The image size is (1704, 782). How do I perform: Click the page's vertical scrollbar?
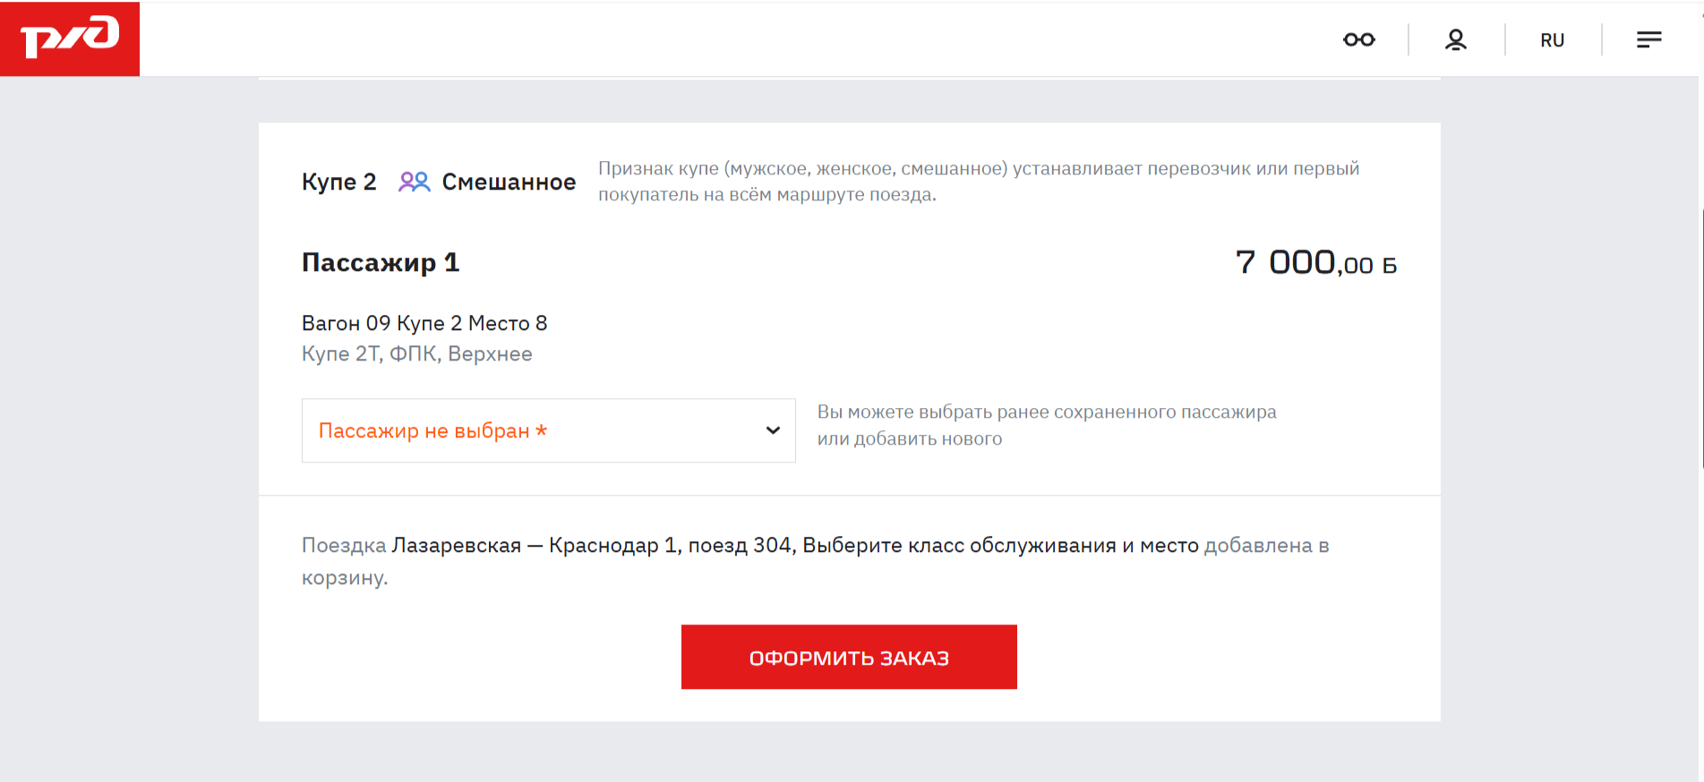[x=1700, y=340]
